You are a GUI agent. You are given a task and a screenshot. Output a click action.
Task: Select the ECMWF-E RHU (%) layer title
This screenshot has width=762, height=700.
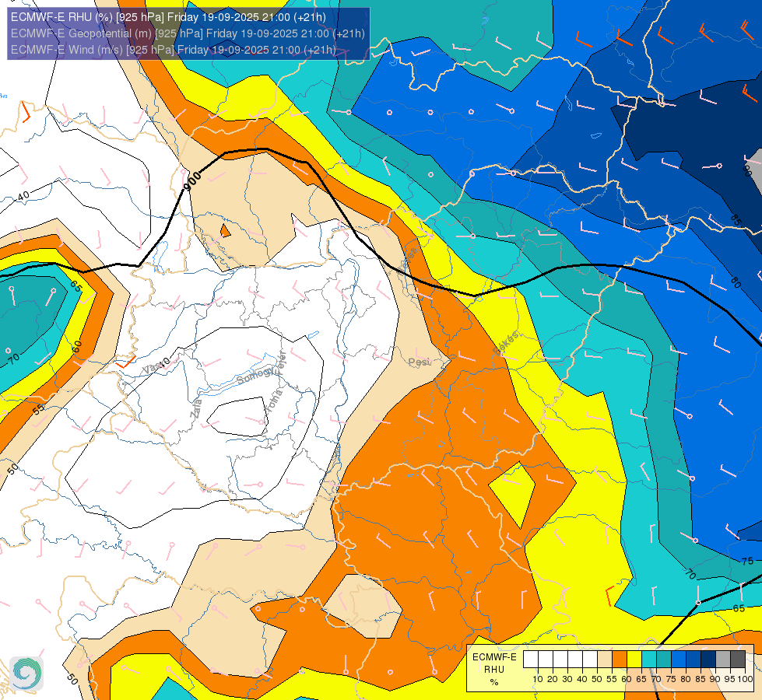[x=168, y=17]
